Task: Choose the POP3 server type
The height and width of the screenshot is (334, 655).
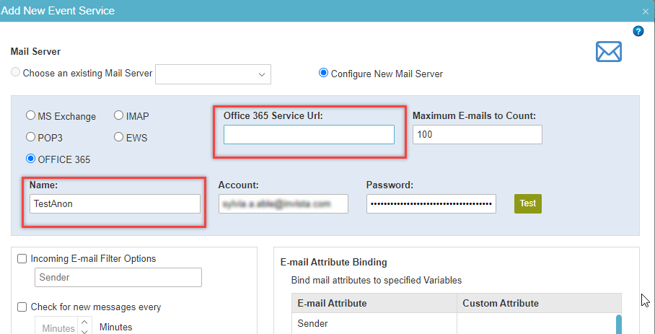Action: pyautogui.click(x=30, y=136)
